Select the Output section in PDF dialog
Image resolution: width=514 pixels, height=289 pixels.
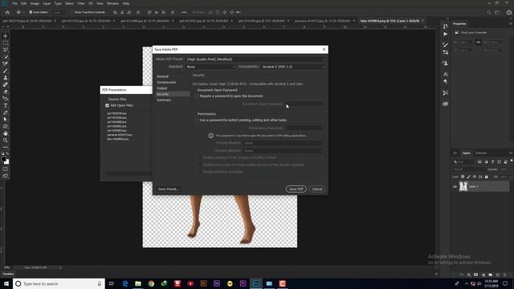(162, 88)
